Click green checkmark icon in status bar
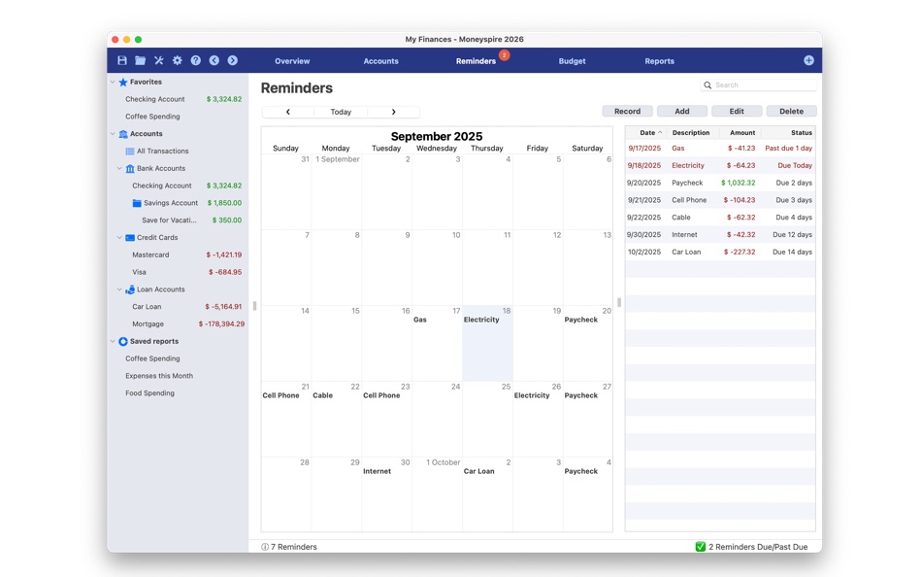This screenshot has height=577, width=922. tap(701, 547)
